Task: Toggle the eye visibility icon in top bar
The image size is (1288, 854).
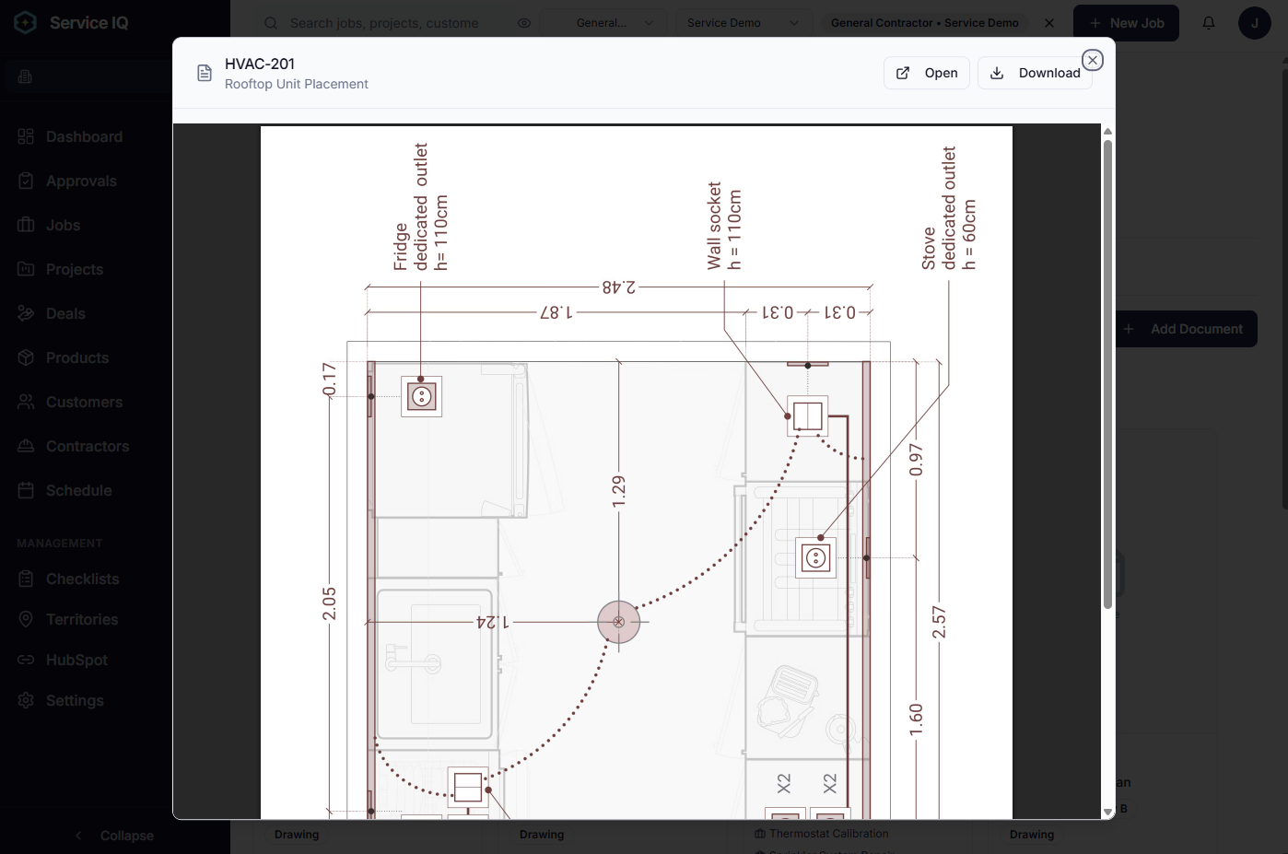Action: (524, 23)
